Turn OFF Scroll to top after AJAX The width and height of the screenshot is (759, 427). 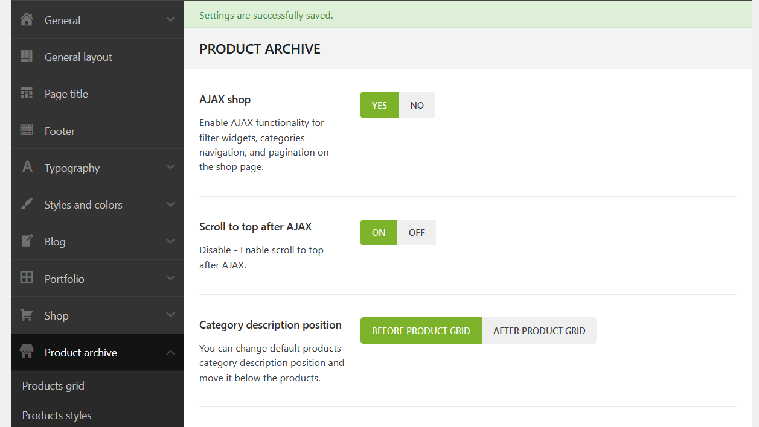(x=417, y=233)
